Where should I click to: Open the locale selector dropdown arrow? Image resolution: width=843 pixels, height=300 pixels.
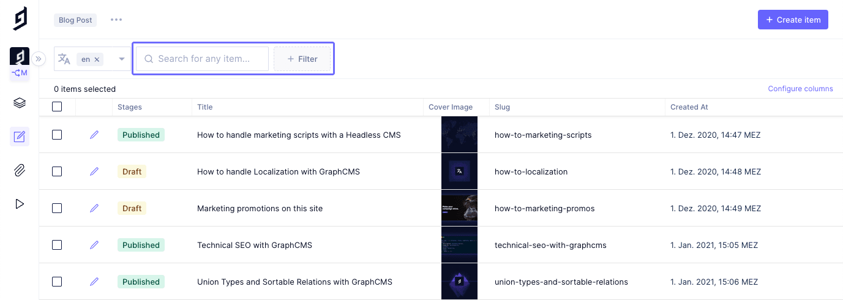(122, 59)
